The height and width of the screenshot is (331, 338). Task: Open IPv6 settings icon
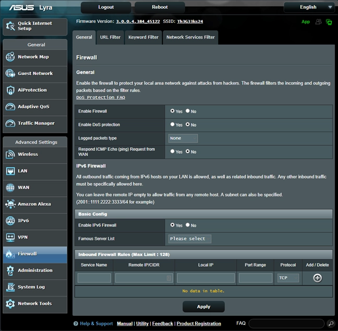click(10, 220)
